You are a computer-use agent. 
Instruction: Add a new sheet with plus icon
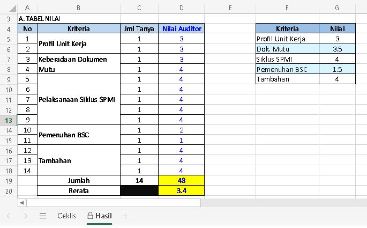125,216
